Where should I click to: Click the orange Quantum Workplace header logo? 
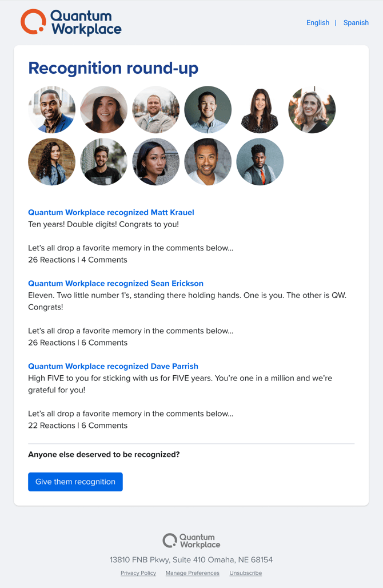(71, 22)
